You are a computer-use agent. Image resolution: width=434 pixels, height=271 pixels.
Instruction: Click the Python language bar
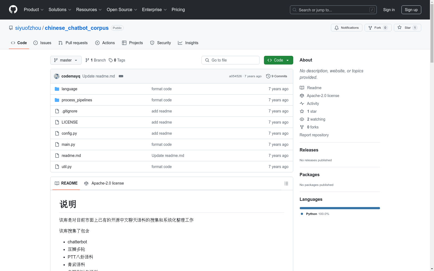click(340, 208)
